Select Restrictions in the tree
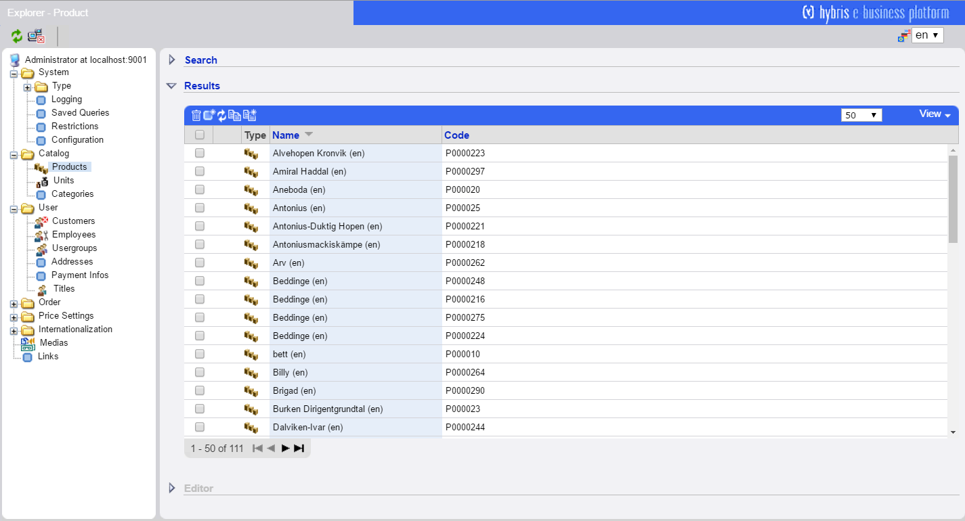The height and width of the screenshot is (521, 965). coord(74,127)
